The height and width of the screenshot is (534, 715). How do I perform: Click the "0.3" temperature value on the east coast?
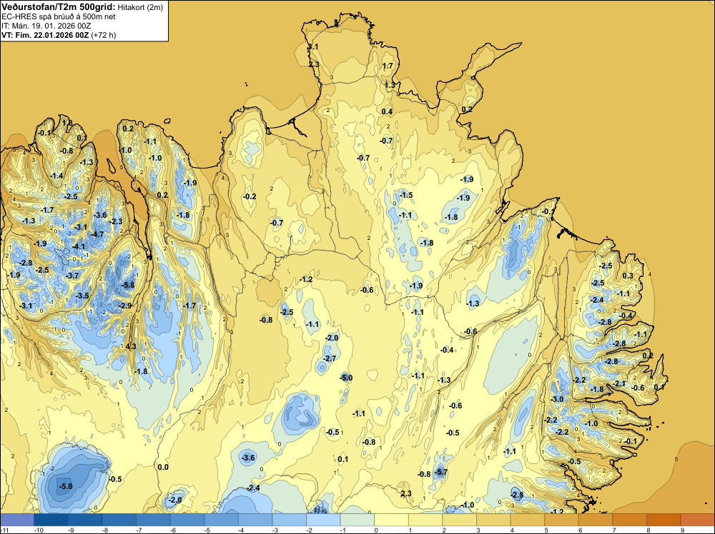click(628, 276)
